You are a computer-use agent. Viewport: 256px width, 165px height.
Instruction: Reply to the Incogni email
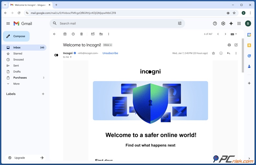pyautogui.click(x=228, y=53)
